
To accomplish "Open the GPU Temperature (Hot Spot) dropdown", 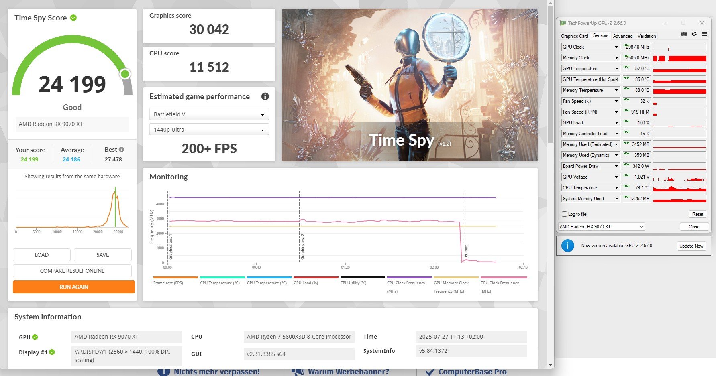I will pos(616,79).
